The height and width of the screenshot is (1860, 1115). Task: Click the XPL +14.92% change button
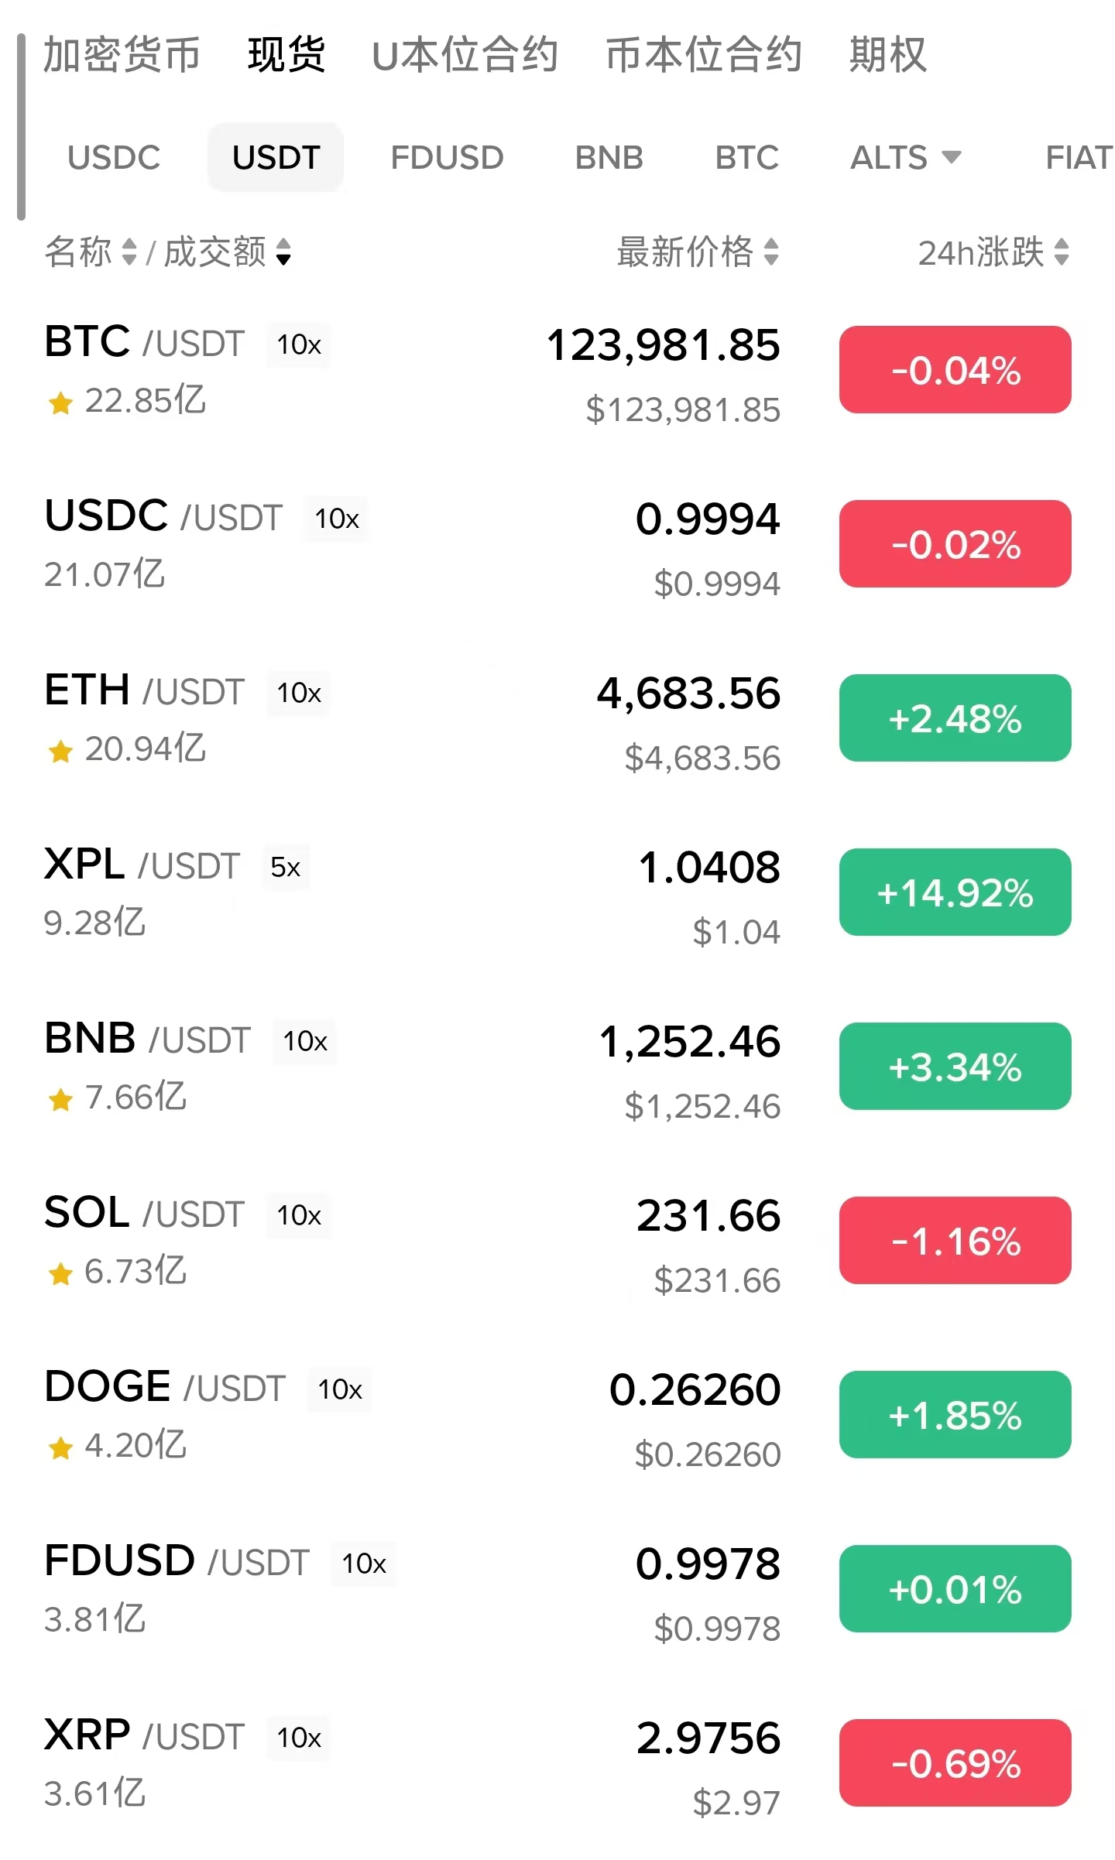pyautogui.click(x=955, y=892)
